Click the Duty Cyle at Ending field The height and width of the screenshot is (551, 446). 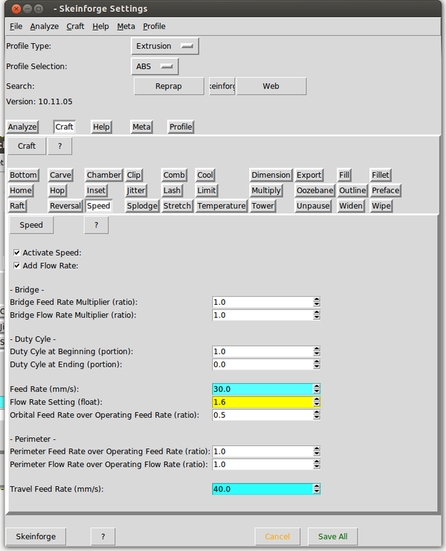click(261, 364)
